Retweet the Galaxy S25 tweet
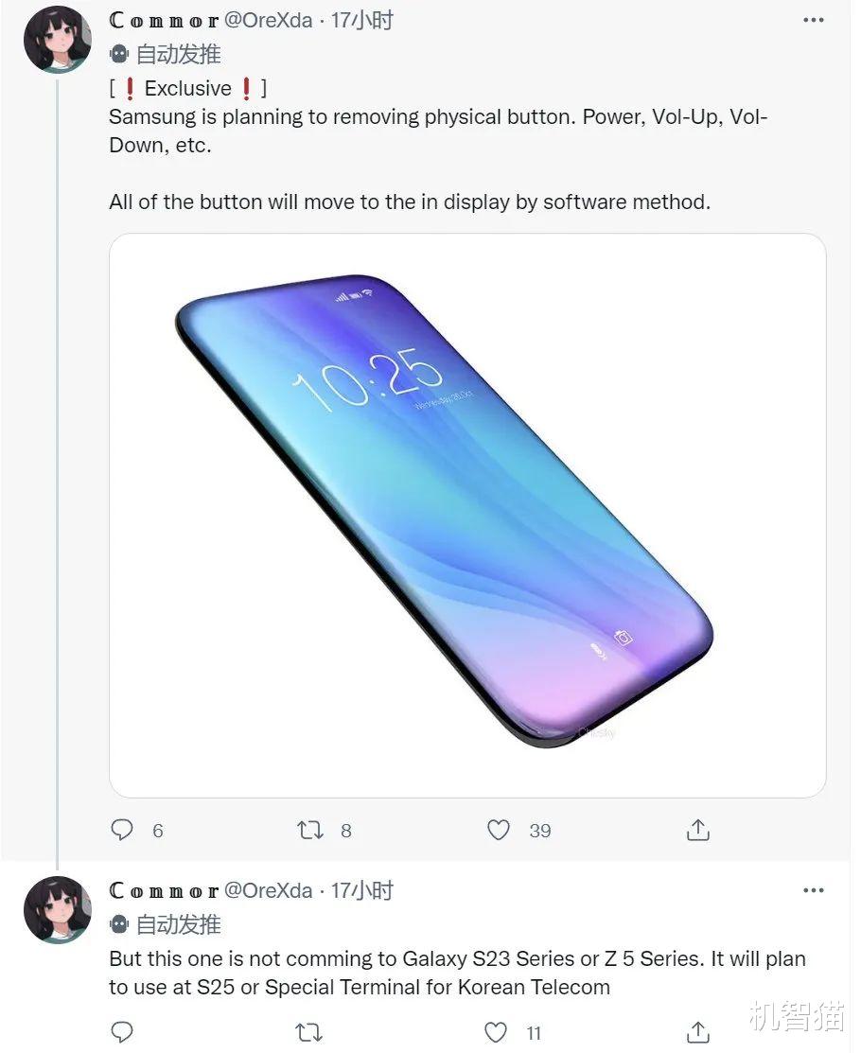Screen dimensions: 861x1053 308,1032
